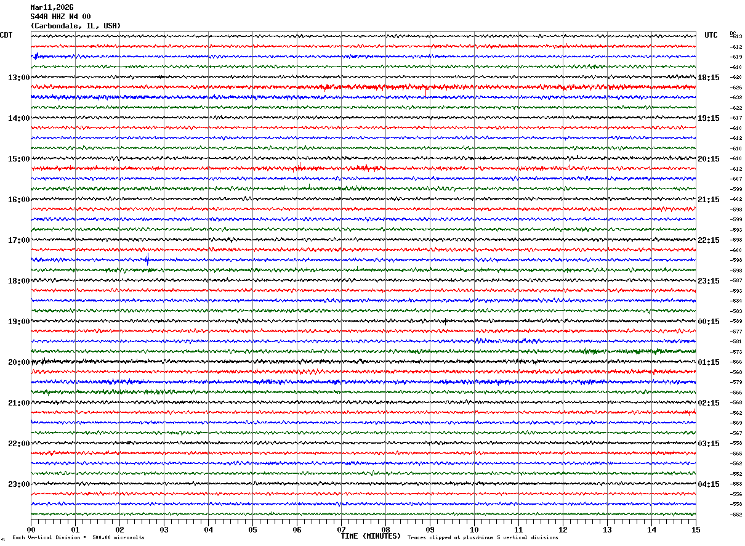Viewport: 745px width, 546px height.
Task: Click the 22:15 UTC time label
Action: [x=709, y=240]
